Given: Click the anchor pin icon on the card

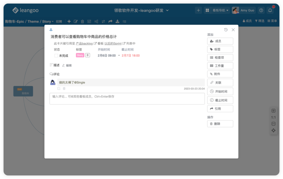Looking at the screenshot, I should pos(51,29).
